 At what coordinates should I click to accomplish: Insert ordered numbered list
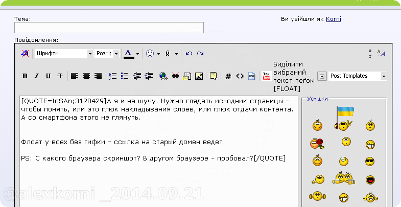tap(113, 76)
